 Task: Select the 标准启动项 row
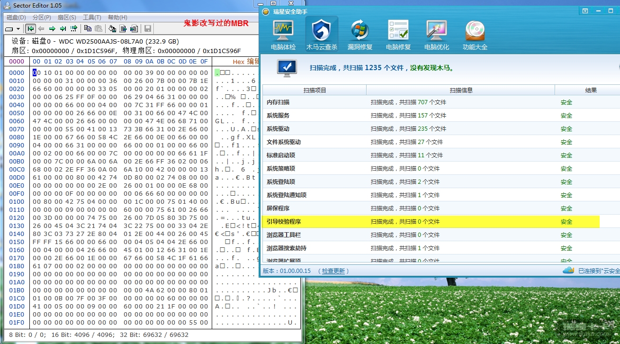click(441, 155)
